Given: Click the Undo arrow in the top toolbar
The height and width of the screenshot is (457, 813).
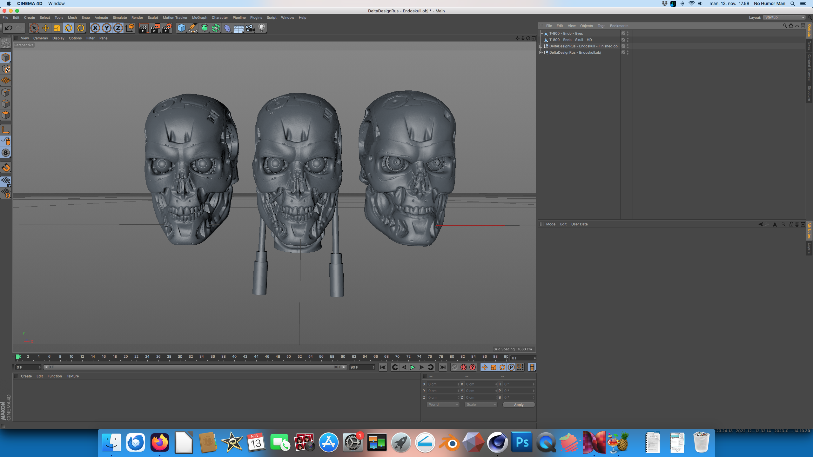Looking at the screenshot, I should [x=8, y=28].
